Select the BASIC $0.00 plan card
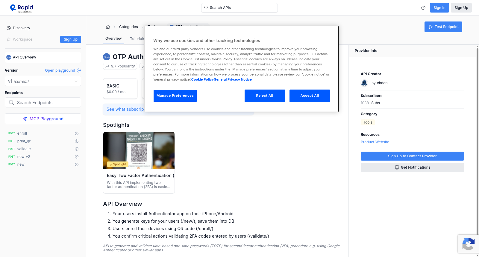This screenshot has width=479, height=257. tap(120, 89)
